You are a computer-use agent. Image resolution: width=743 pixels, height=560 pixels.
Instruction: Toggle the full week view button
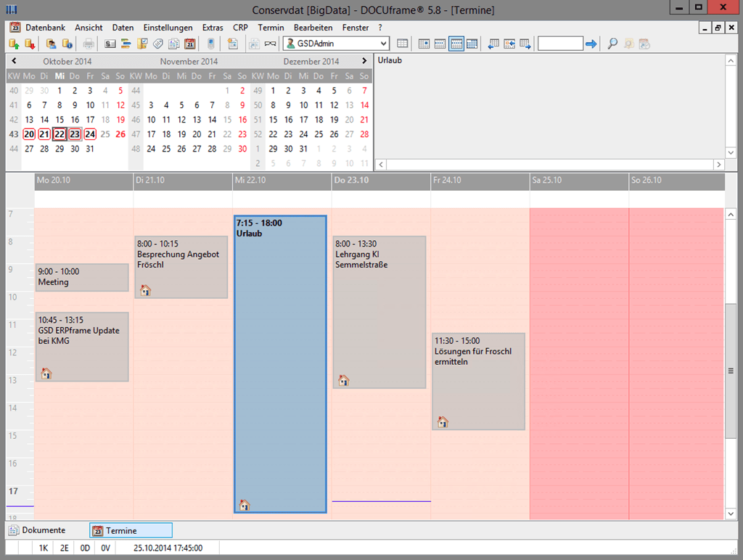pyautogui.click(x=456, y=44)
